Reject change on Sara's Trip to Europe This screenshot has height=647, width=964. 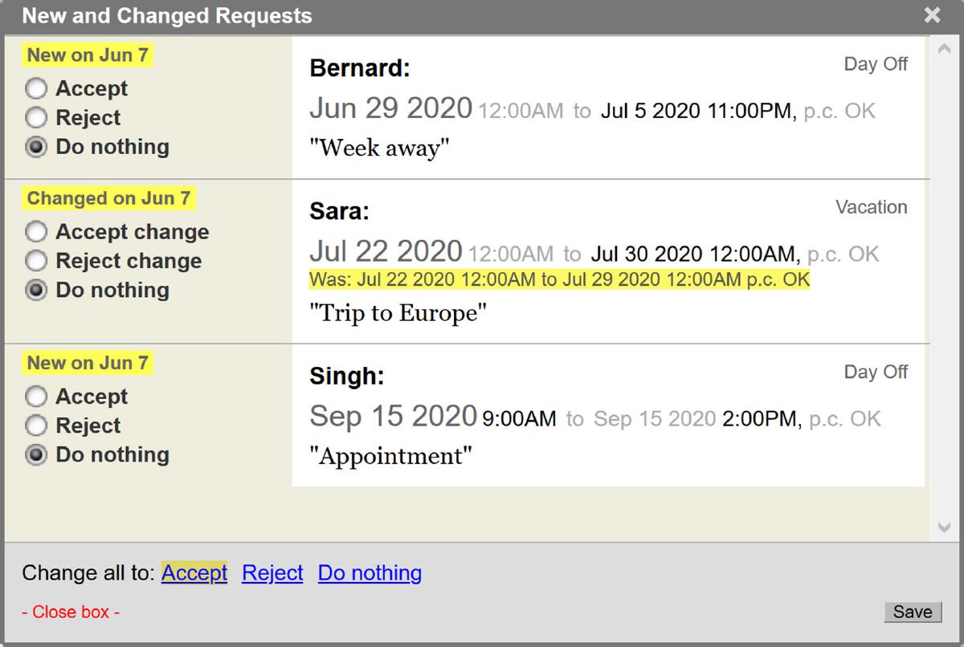click(x=36, y=260)
